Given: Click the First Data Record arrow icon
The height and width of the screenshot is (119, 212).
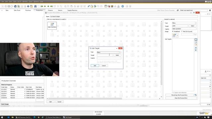Looking at the screenshot, I should point(42,6).
